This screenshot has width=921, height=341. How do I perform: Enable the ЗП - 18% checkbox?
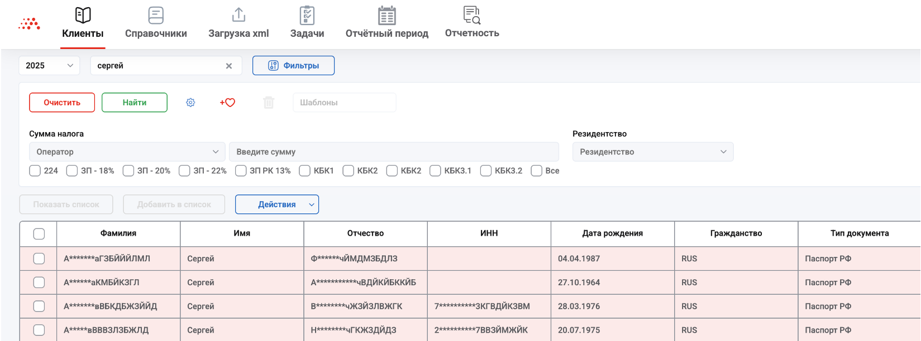72,170
